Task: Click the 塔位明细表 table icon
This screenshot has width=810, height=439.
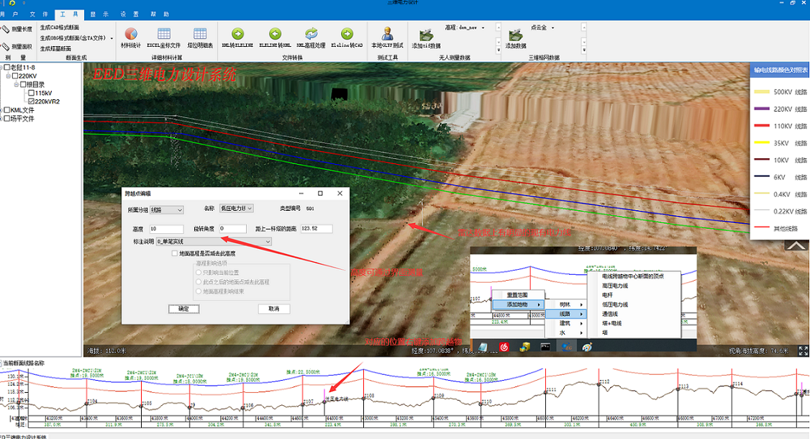Action: click(200, 34)
